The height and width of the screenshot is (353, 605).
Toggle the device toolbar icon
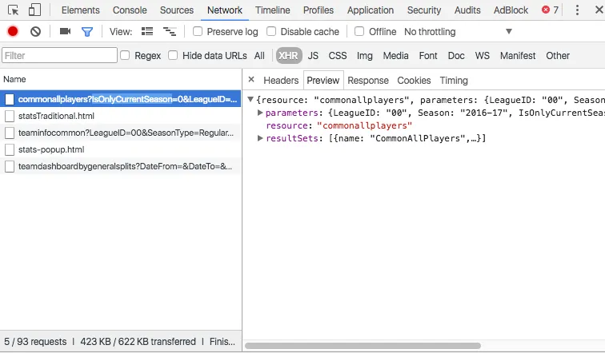click(x=34, y=10)
